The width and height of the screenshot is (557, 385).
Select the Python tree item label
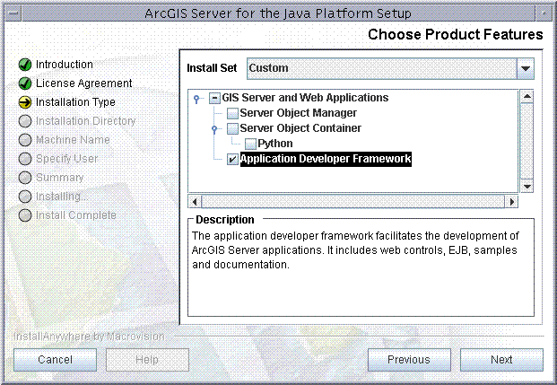(x=275, y=144)
